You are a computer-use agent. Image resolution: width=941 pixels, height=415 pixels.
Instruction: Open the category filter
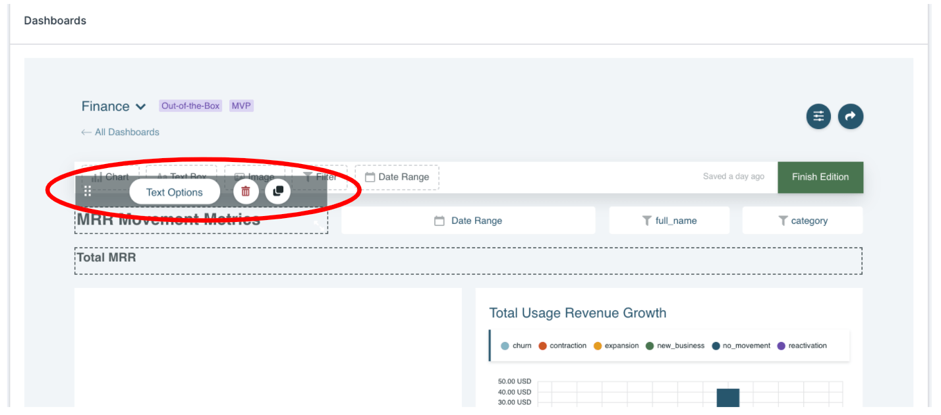(802, 221)
